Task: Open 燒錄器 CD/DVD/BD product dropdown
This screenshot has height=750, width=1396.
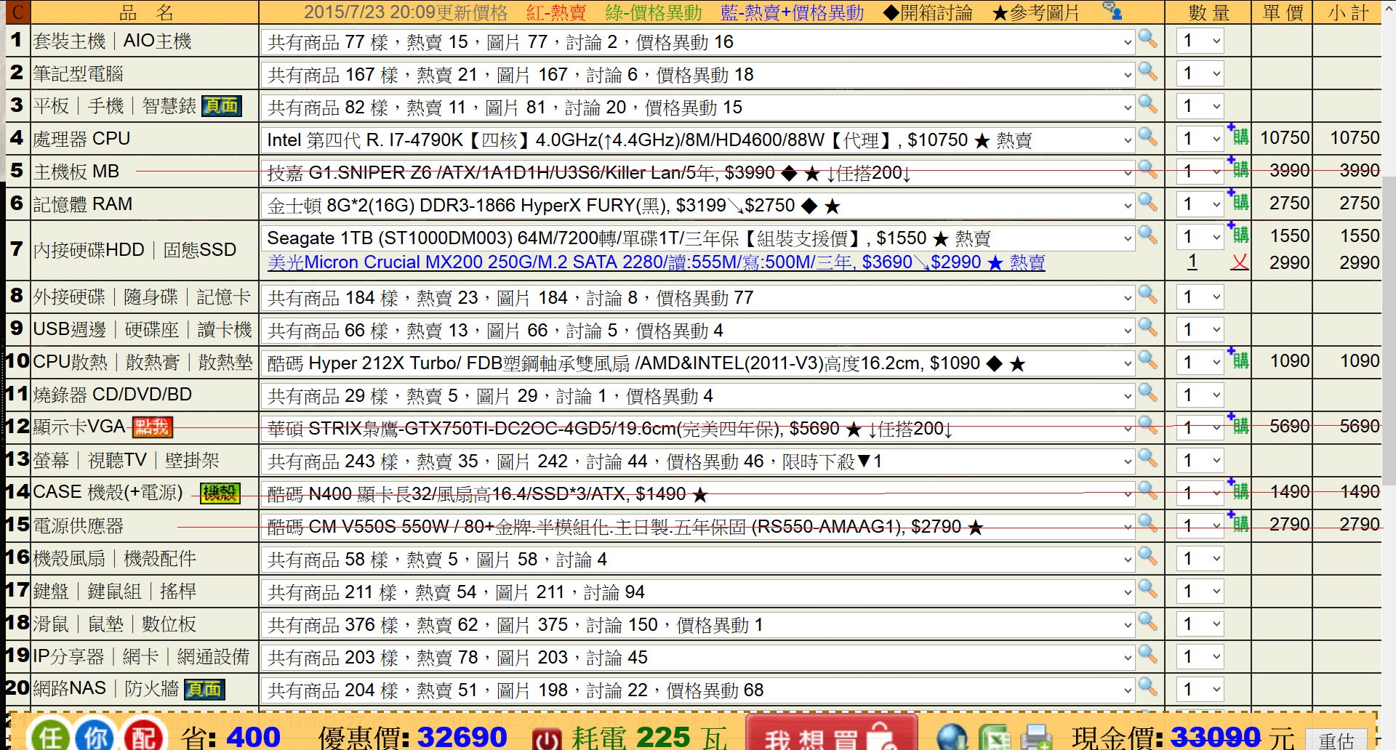Action: 697,395
